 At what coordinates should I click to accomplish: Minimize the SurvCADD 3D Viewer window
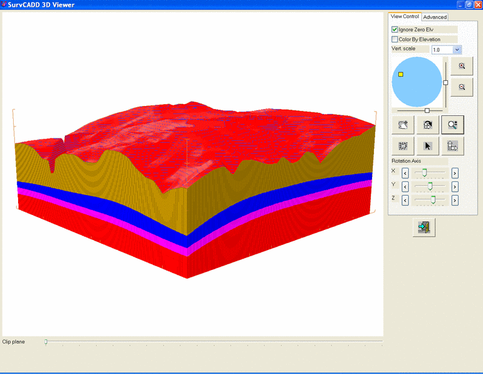(x=461, y=4)
